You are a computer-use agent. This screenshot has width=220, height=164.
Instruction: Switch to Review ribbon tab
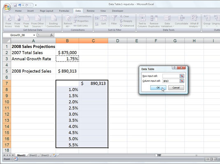(90, 11)
